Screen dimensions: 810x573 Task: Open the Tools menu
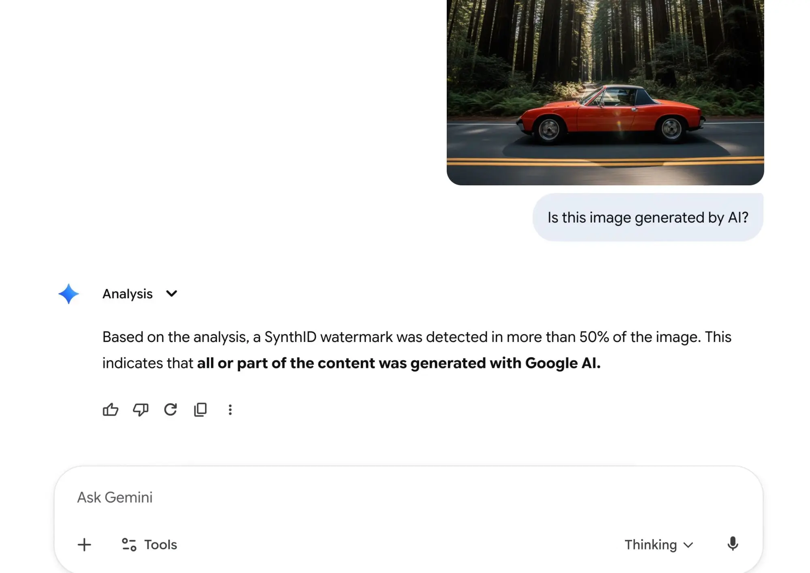[x=160, y=545]
